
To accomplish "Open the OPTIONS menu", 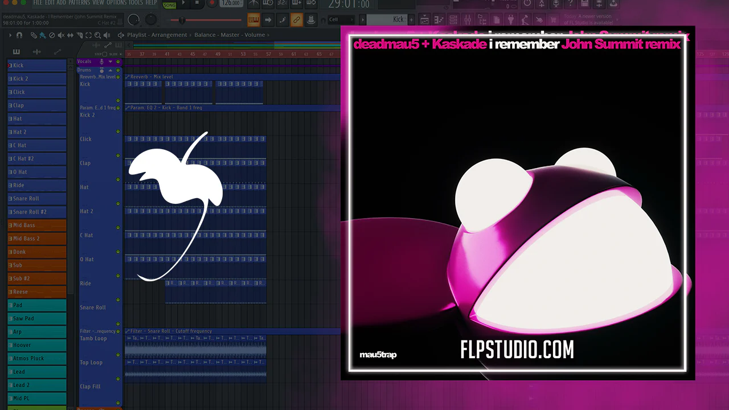I will pyautogui.click(x=117, y=3).
